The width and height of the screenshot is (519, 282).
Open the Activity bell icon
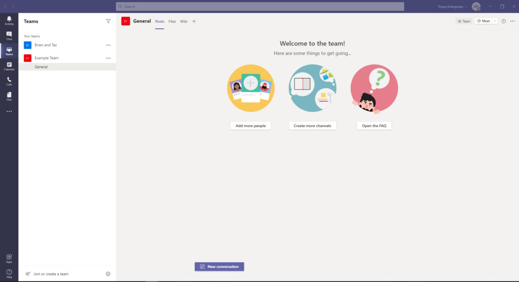pyautogui.click(x=9, y=20)
